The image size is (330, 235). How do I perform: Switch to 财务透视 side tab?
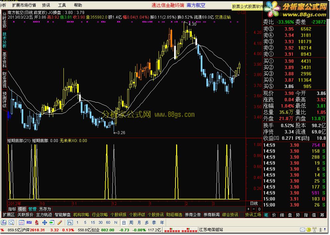[4, 80]
